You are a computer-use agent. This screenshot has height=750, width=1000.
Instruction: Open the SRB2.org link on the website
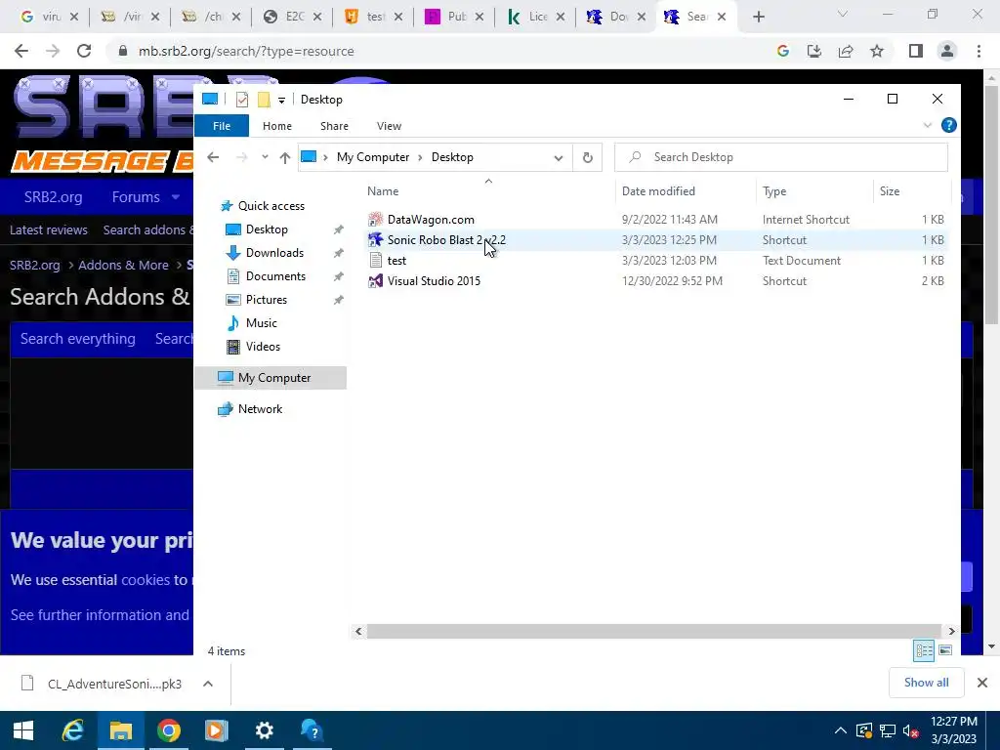[x=53, y=197]
